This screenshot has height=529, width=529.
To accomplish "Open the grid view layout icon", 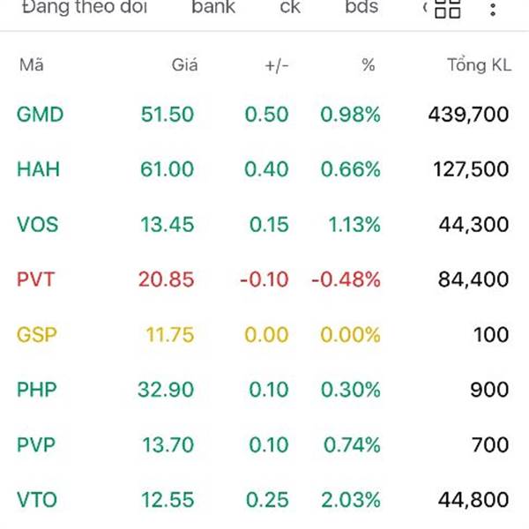I will coord(447,8).
